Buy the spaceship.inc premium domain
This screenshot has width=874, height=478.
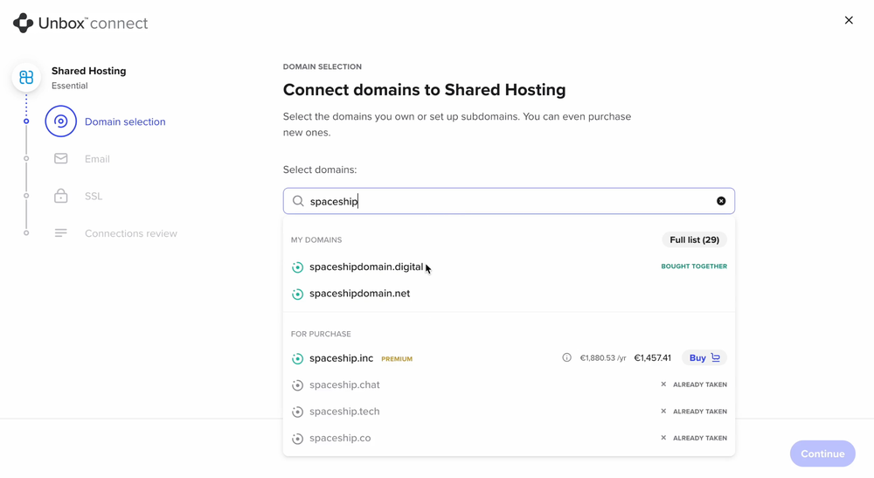[x=704, y=357]
